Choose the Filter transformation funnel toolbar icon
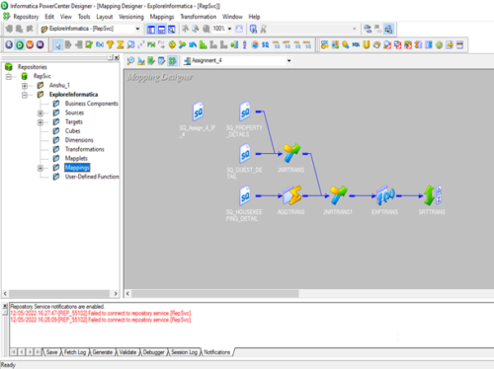The width and height of the screenshot is (494, 369). click(x=110, y=44)
